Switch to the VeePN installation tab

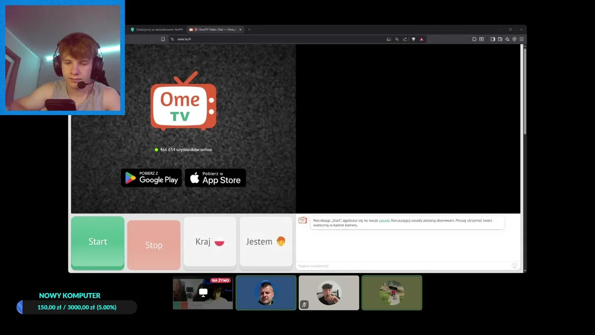pos(157,30)
